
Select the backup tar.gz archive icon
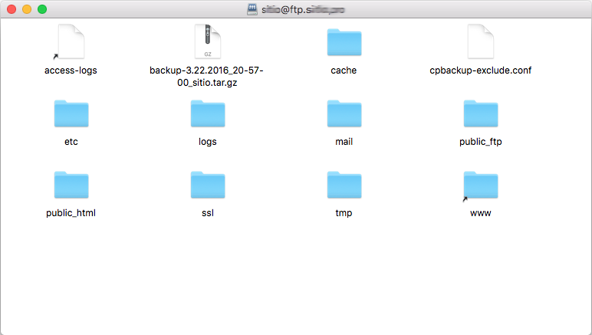[208, 41]
